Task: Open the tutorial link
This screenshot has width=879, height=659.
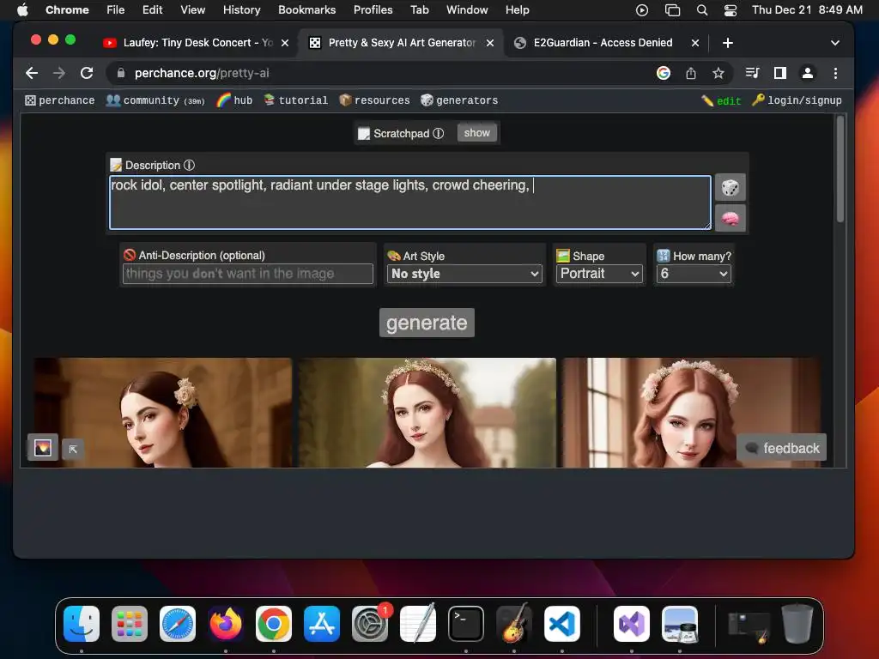Action: (296, 100)
